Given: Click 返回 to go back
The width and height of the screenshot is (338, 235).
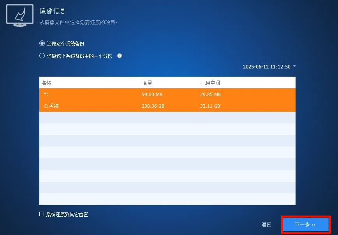Looking at the screenshot, I should pyautogui.click(x=266, y=224).
